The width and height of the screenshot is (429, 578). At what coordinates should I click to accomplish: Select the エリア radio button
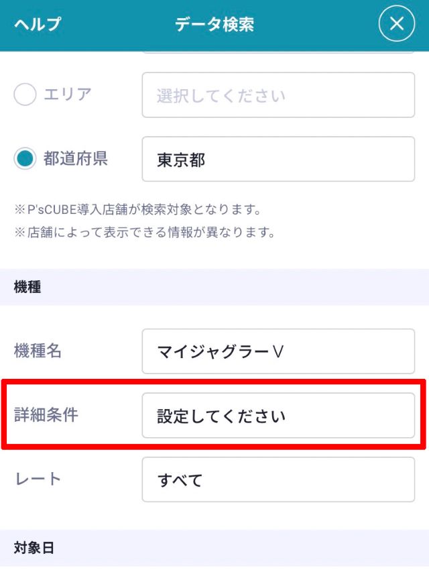tap(25, 95)
